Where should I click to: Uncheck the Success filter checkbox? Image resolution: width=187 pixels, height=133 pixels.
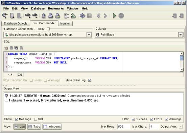(x=133, y=119)
